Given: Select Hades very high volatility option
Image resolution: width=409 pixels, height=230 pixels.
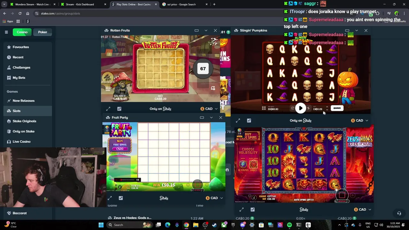Looking at the screenshot, I should click(253, 165).
